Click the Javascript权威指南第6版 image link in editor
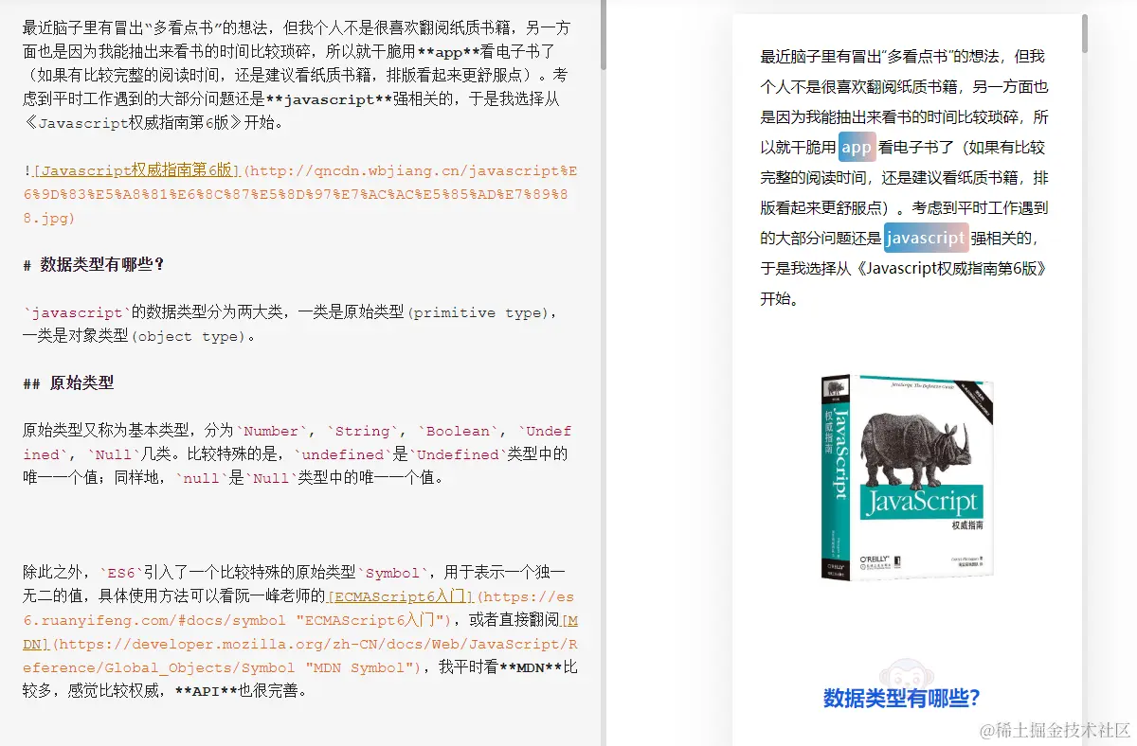The height and width of the screenshot is (746, 1137). click(136, 171)
